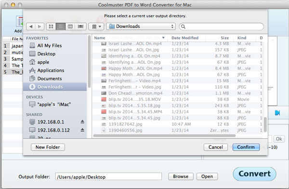The image size is (289, 189).
Task: Switch to list view mode
Action: (61, 27)
